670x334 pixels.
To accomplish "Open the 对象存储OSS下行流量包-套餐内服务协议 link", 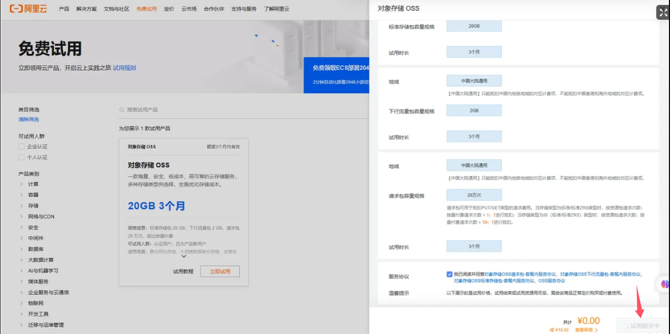I will (601, 274).
